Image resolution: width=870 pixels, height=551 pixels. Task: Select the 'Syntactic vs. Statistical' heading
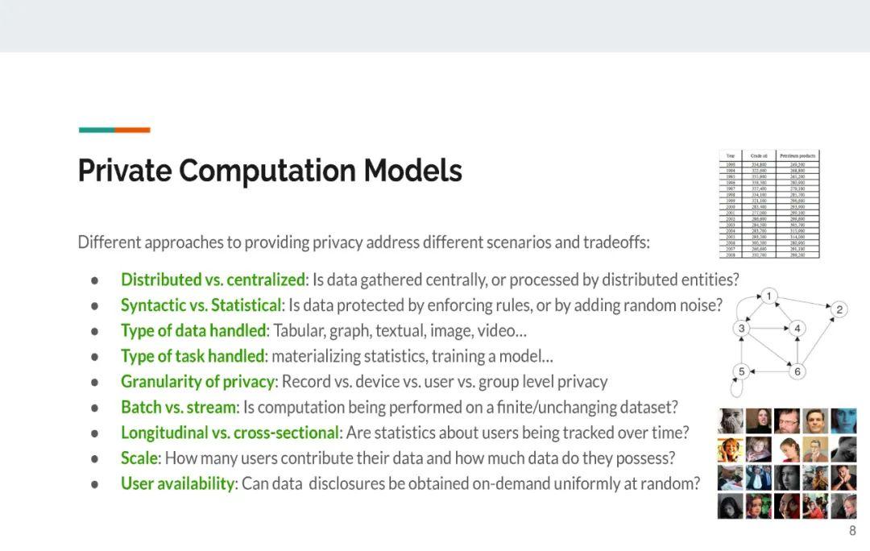[x=201, y=305]
